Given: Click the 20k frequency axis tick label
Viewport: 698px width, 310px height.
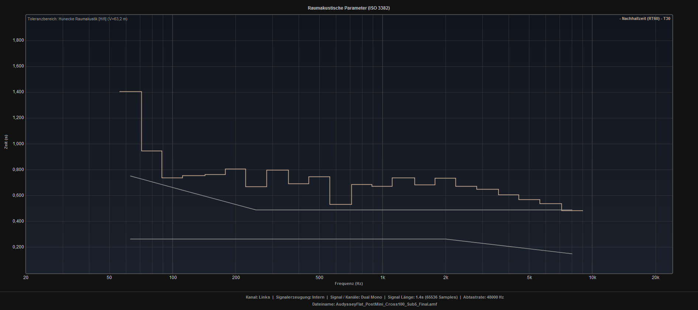Looking at the screenshot, I should point(655,278).
